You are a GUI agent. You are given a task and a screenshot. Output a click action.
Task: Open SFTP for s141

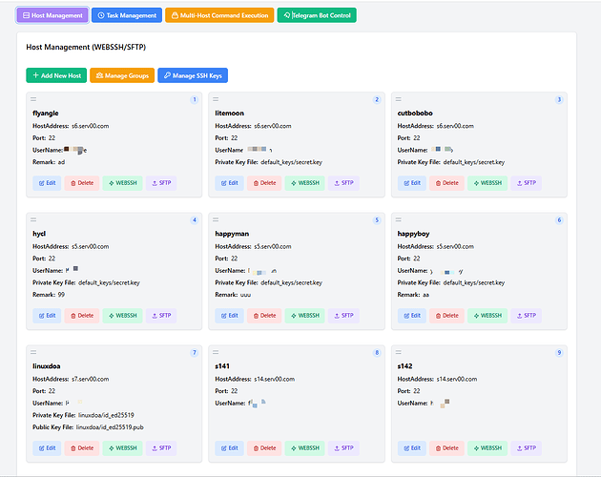tap(343, 448)
